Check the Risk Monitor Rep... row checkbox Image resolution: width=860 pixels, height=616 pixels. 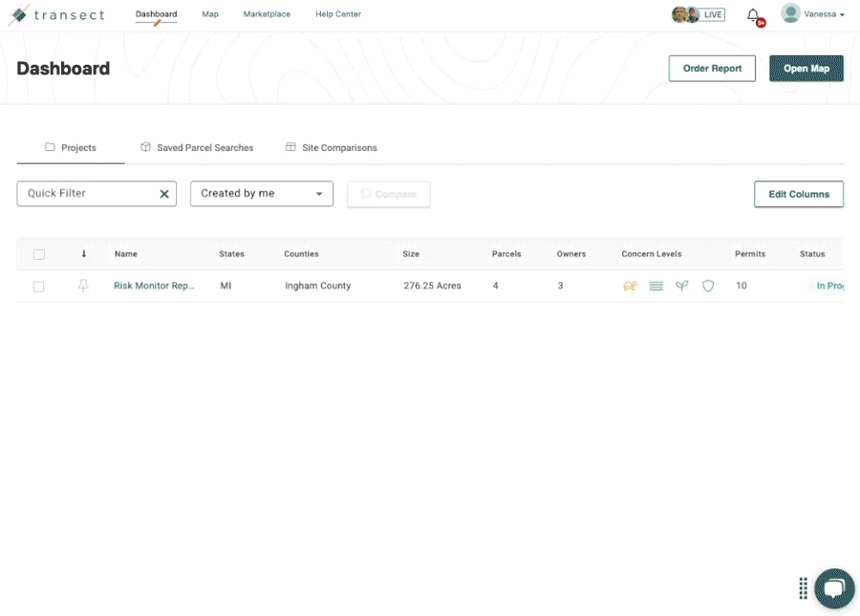coord(38,287)
